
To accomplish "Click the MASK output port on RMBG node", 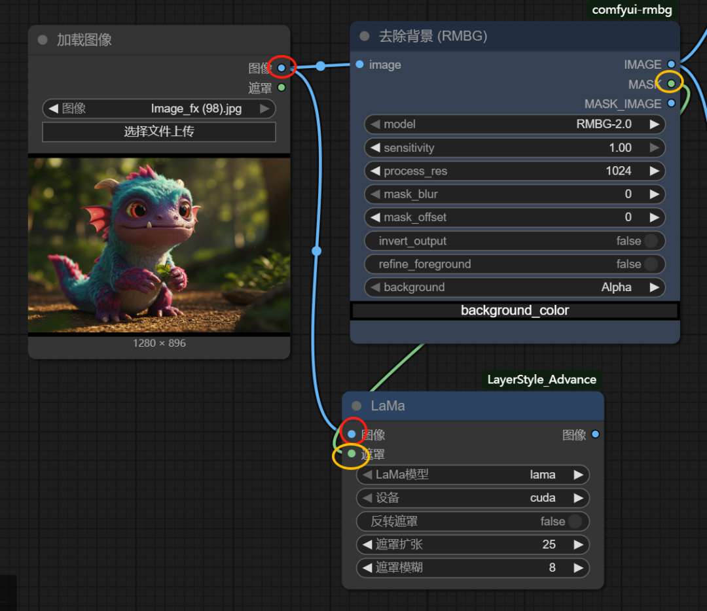I will 672,84.
